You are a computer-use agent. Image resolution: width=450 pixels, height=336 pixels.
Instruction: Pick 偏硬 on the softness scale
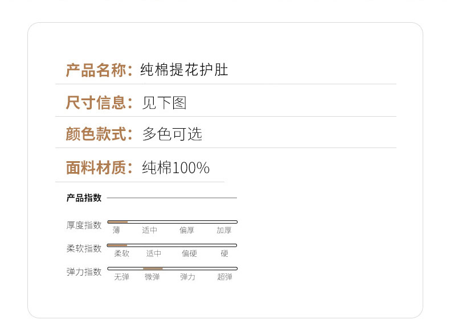[189, 253]
